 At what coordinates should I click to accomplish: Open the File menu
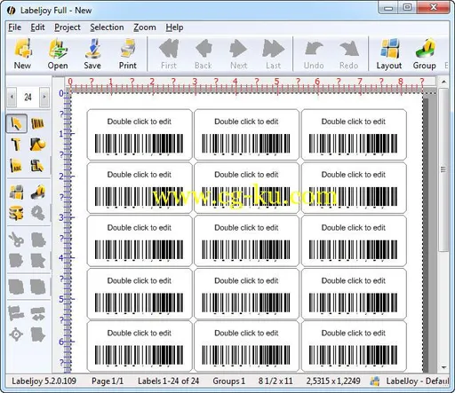click(15, 28)
